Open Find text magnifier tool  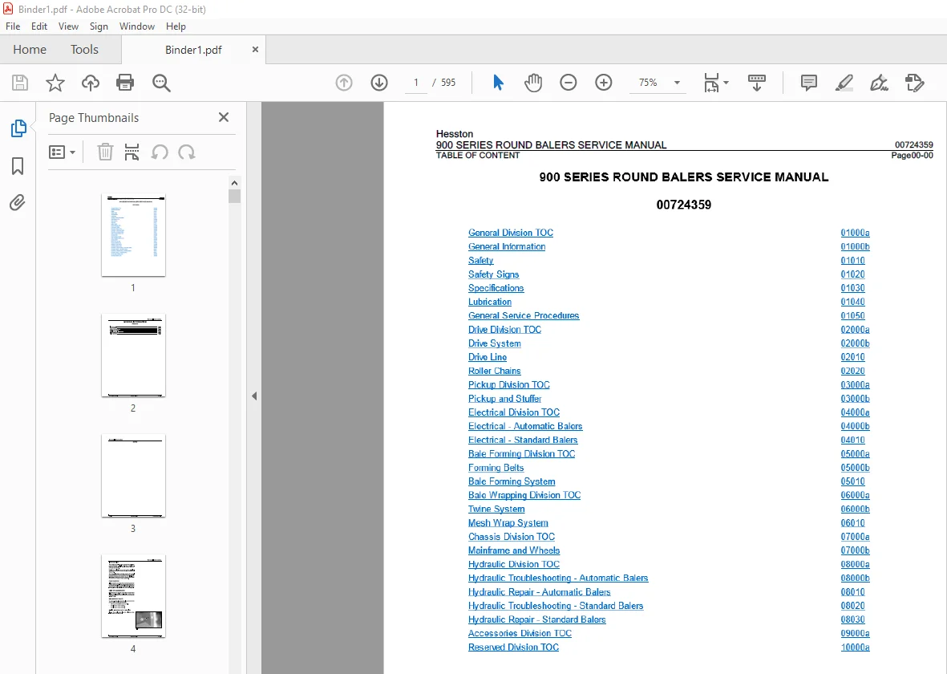tap(161, 83)
